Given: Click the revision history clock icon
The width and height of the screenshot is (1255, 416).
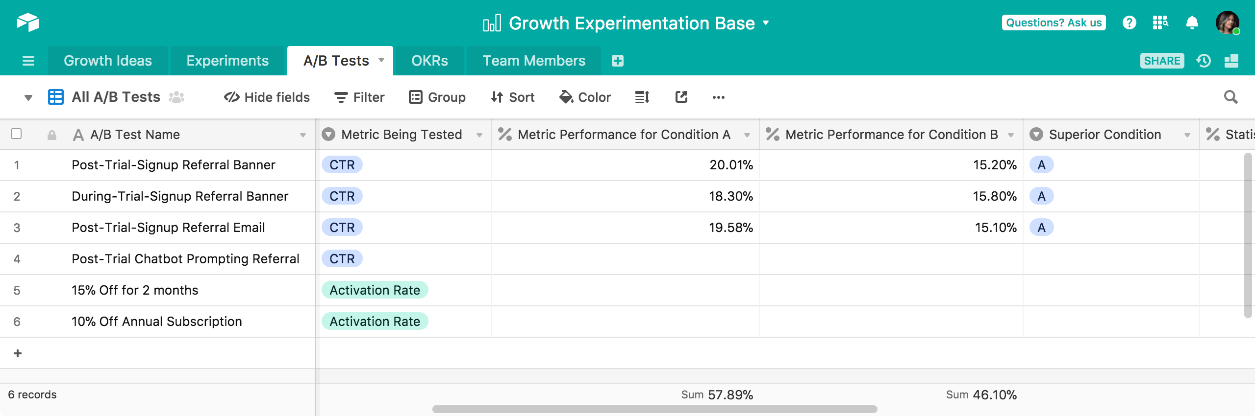Looking at the screenshot, I should tap(1204, 61).
